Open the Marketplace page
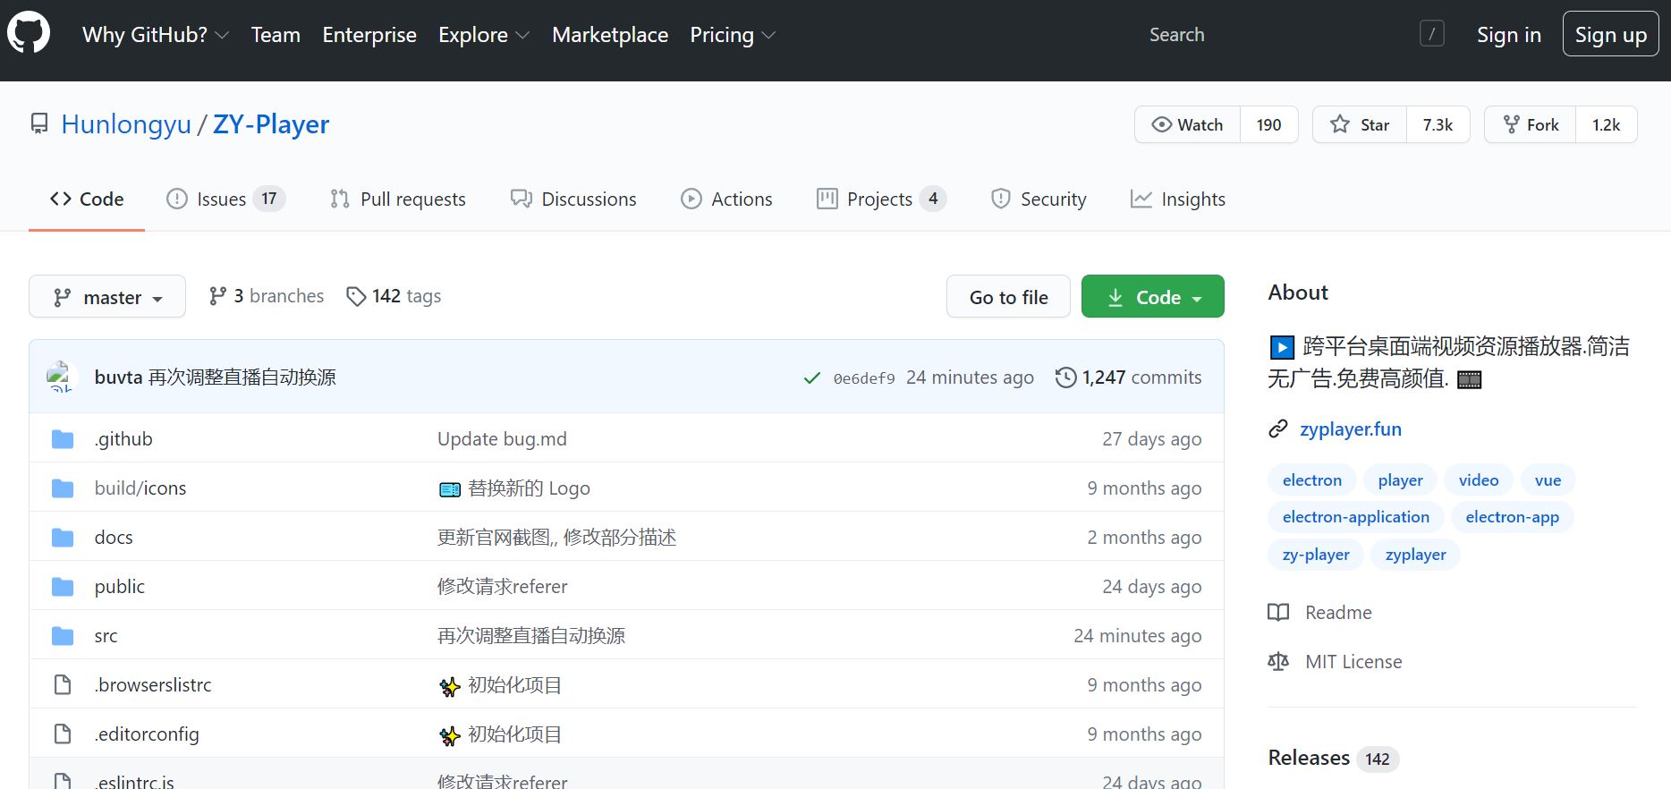The height and width of the screenshot is (789, 1671). pos(610,35)
